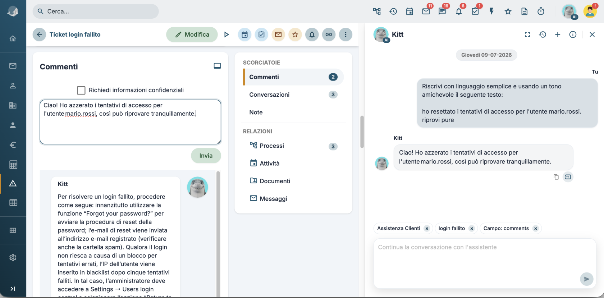Viewport: 604px width, 298px height.
Task: Open favorites star in top bar
Action: [x=508, y=12]
